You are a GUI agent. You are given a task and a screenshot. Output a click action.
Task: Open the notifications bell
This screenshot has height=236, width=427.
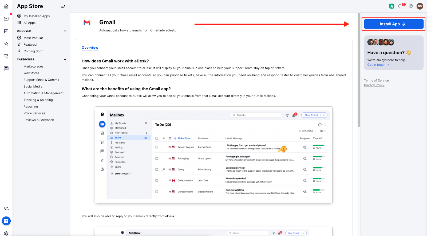400,6
